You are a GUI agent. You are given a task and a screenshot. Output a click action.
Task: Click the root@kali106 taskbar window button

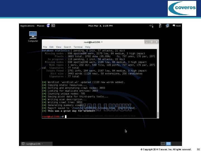37,144
